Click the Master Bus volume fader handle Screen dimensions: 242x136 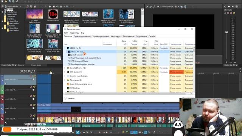[x=226, y=32]
